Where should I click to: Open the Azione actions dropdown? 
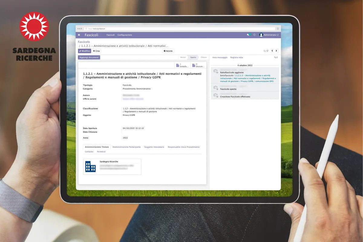[168, 51]
